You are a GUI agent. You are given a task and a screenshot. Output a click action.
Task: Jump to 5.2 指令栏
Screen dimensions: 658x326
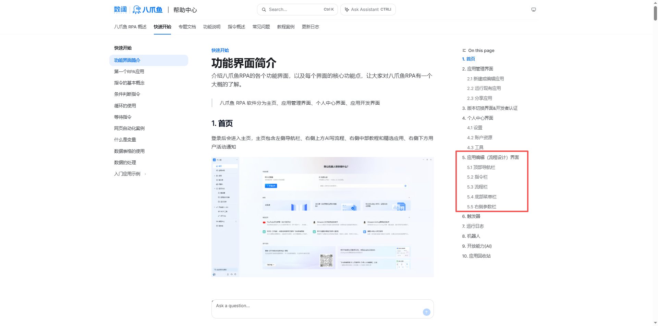coord(477,177)
